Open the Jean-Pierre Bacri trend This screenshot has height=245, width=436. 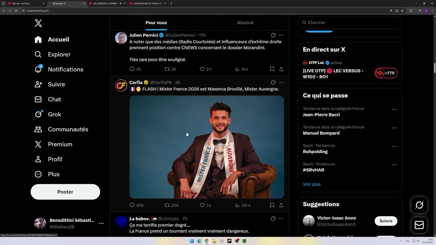click(x=321, y=115)
